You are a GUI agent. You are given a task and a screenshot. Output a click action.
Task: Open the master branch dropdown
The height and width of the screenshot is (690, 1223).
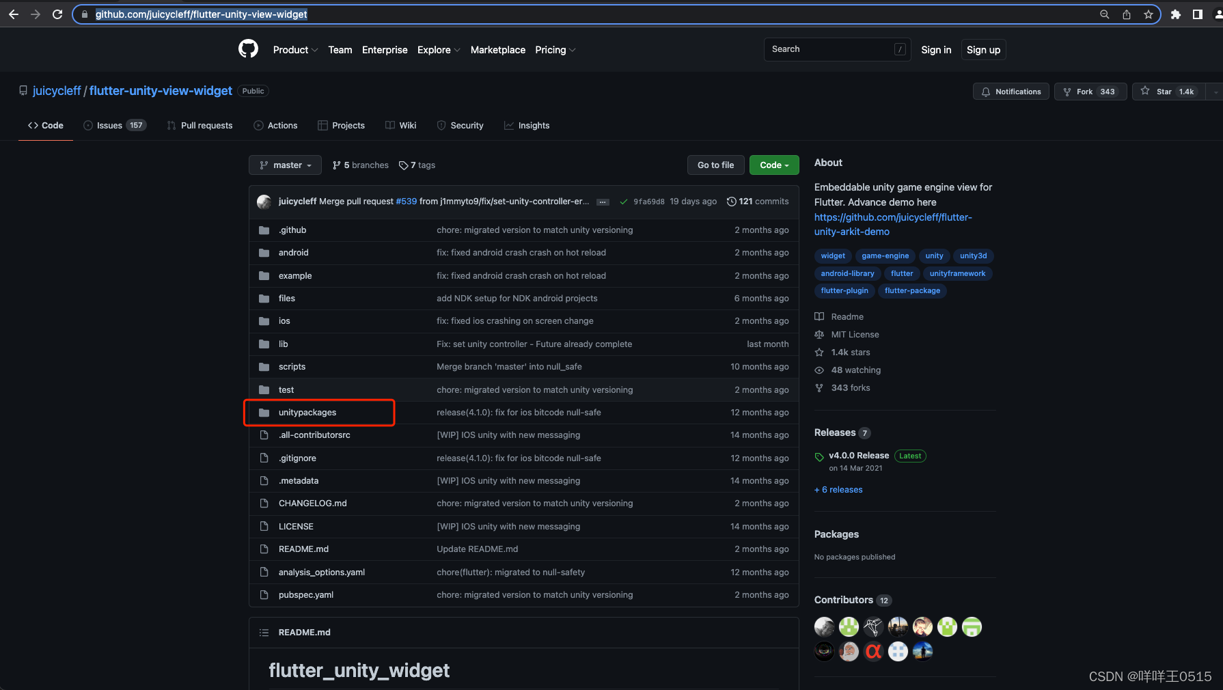pos(285,165)
